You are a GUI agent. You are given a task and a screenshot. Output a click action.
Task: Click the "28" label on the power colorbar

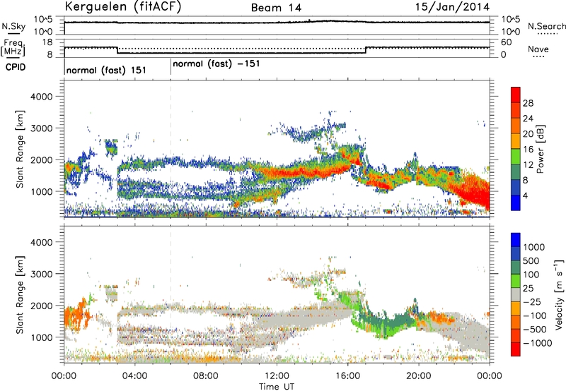tap(528, 103)
